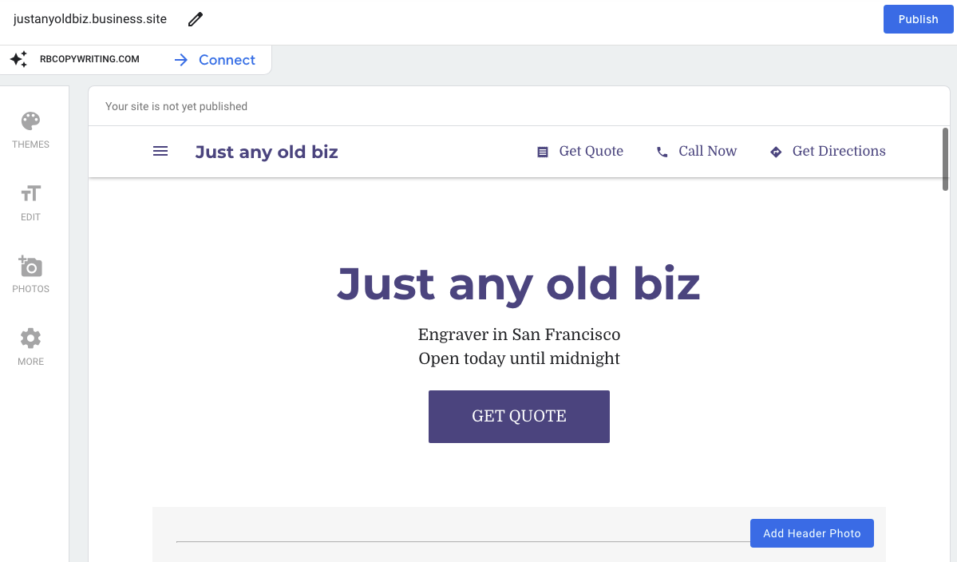Viewport: 957px width, 562px height.
Task: Click the phone icon for Call Now
Action: click(x=662, y=152)
